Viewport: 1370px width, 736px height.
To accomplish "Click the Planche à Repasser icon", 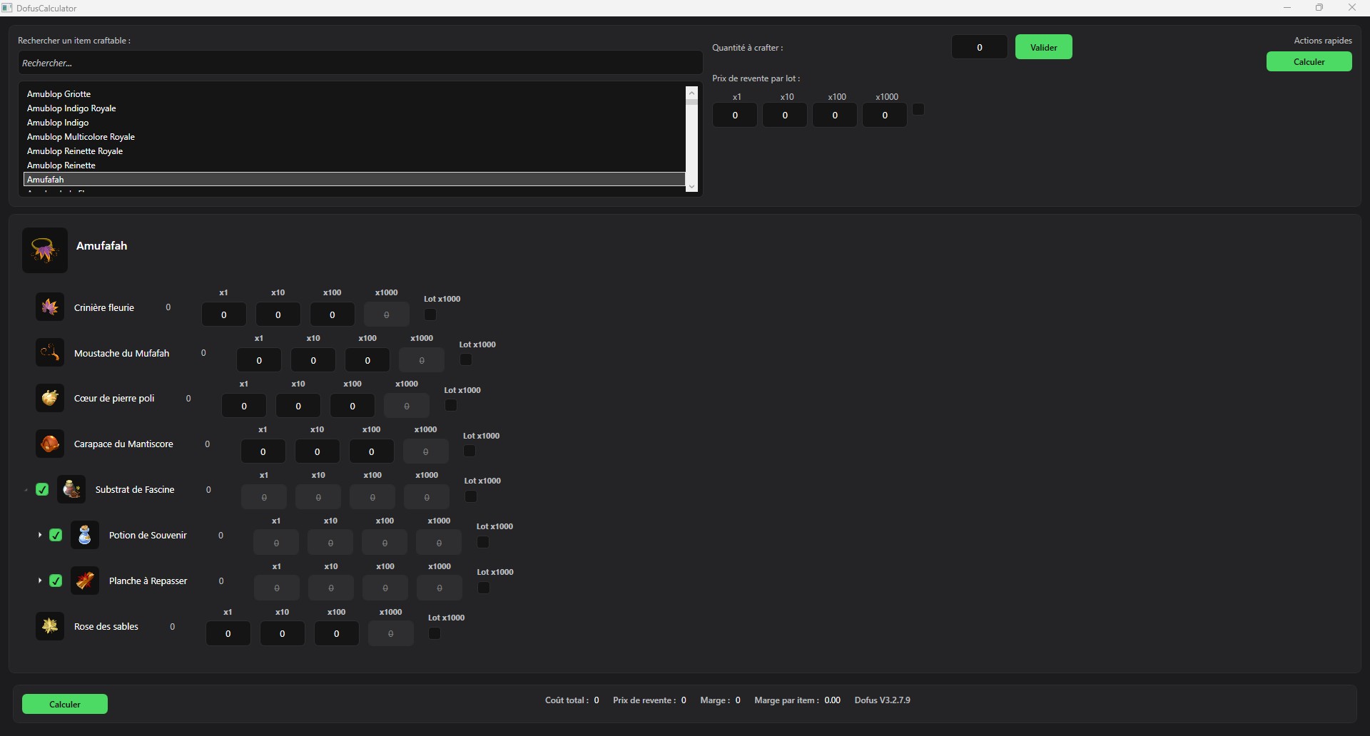I will (85, 581).
